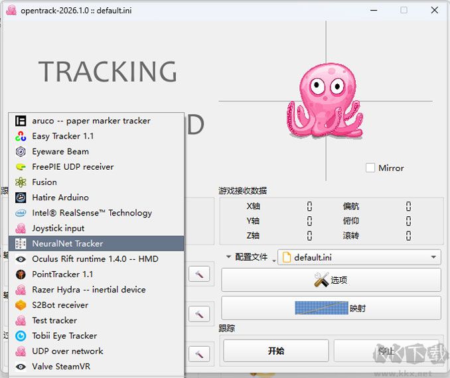
Task: Select Intel RealSense Technology
Action: coord(96,213)
